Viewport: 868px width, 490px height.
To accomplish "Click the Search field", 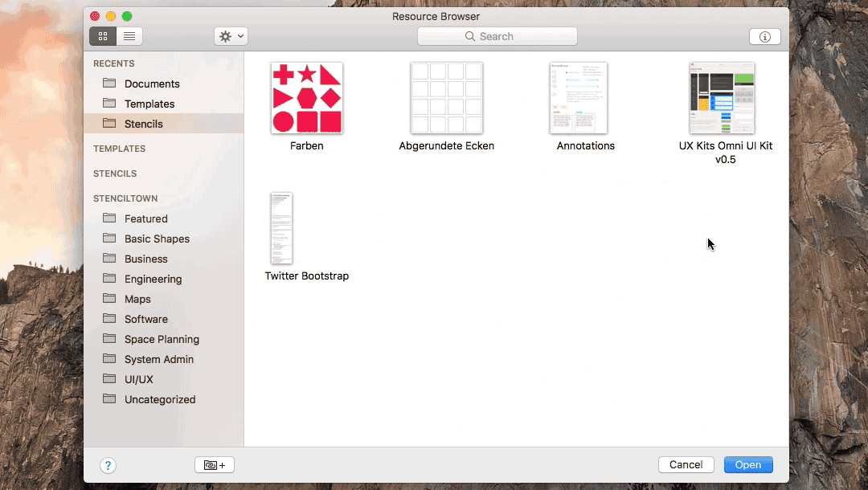I will (x=497, y=36).
